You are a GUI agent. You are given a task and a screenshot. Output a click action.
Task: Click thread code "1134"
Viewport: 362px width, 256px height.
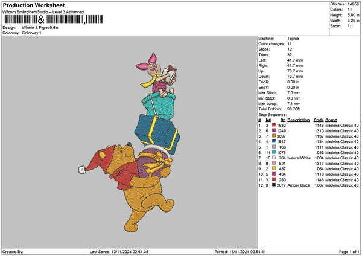point(319,142)
